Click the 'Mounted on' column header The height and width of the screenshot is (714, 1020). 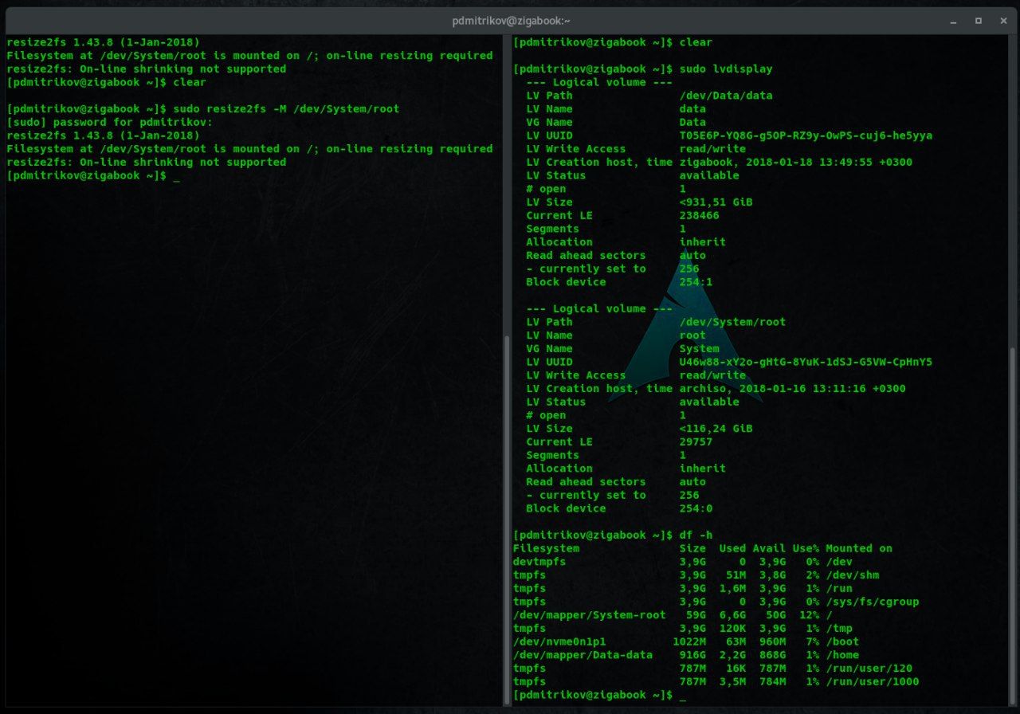[859, 548]
